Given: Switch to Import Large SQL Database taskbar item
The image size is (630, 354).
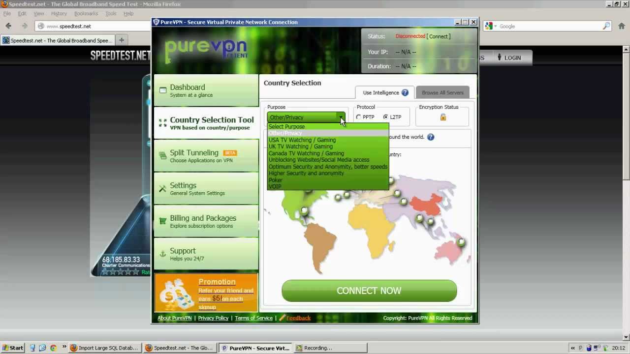Looking at the screenshot, I should point(104,348).
